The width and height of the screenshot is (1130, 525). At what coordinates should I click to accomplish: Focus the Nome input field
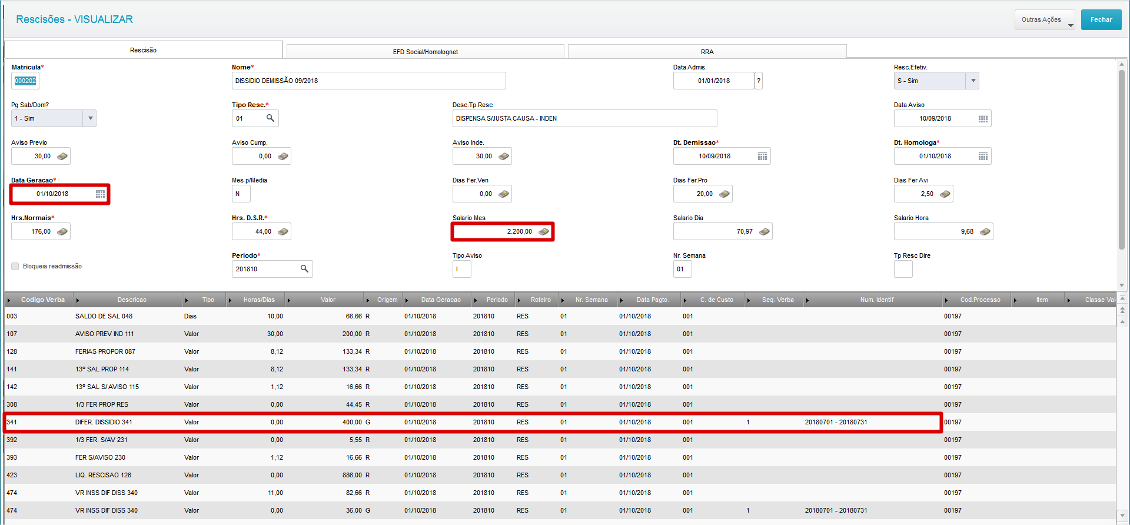click(x=368, y=81)
